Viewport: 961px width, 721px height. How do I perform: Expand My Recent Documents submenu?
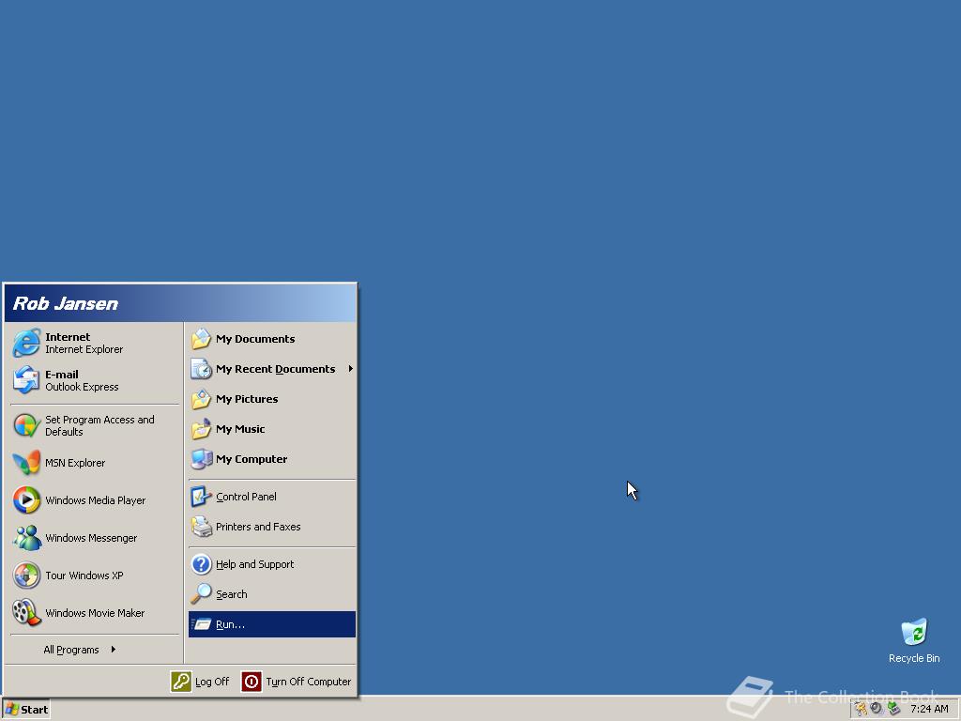tap(272, 368)
